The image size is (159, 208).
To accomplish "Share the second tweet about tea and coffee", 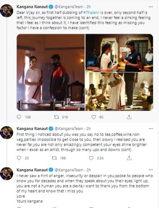I will pos(129,158).
